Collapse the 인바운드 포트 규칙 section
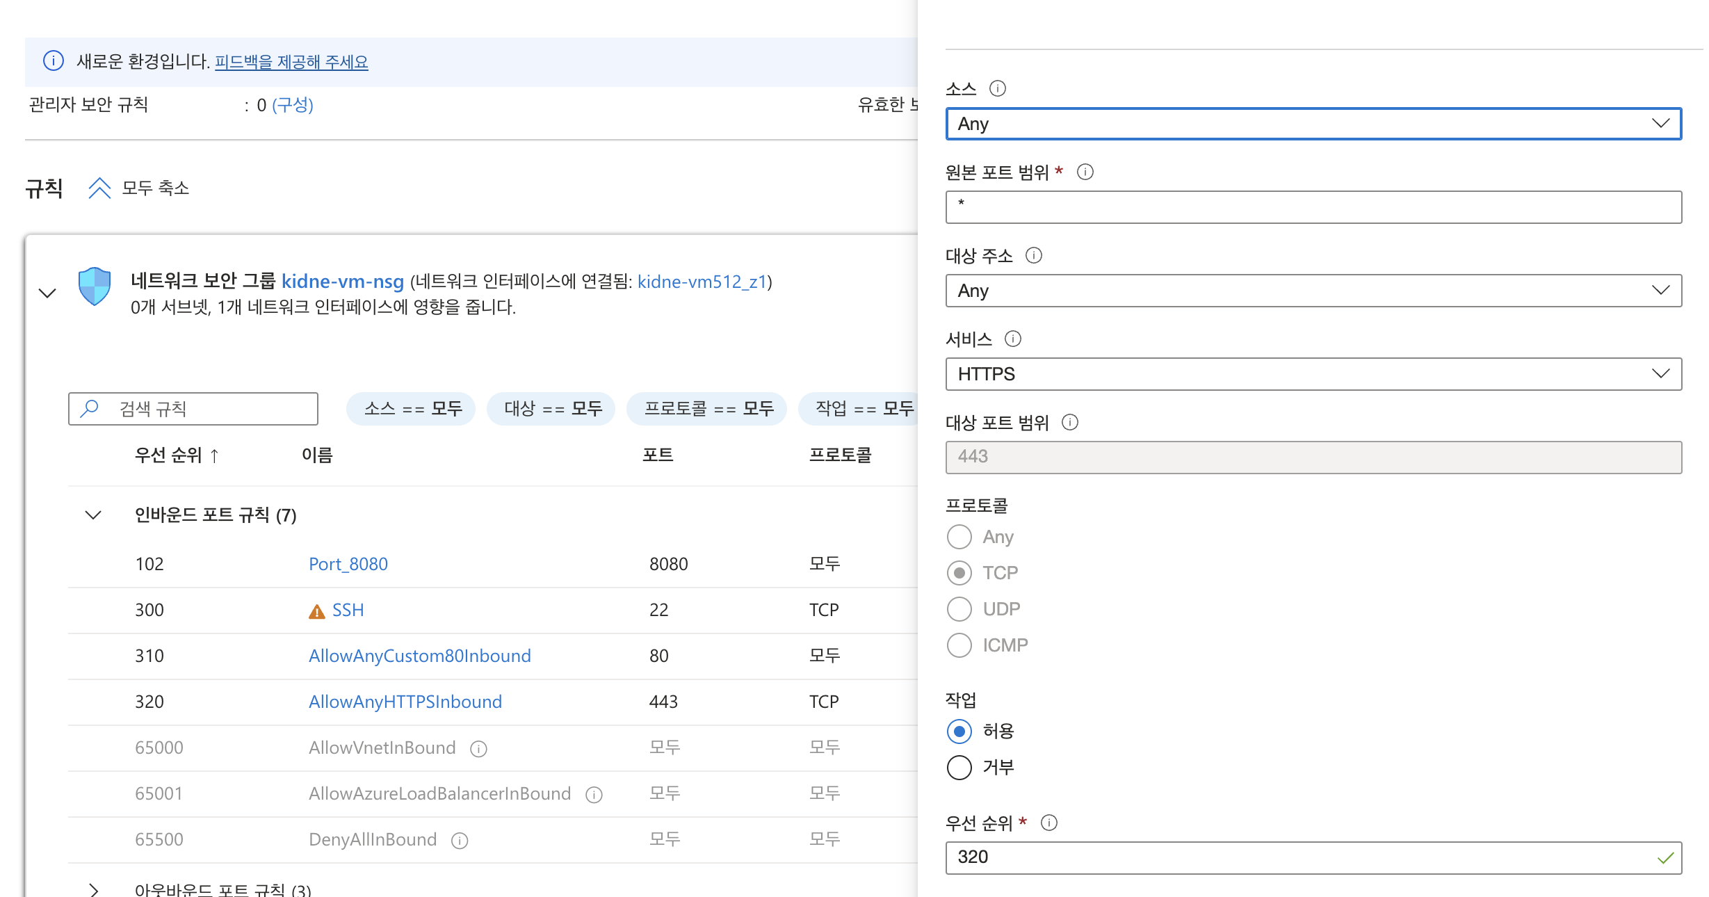Screen dimensions: 1709x897 point(93,515)
